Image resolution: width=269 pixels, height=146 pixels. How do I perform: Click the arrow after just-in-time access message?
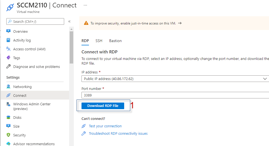point(180,23)
